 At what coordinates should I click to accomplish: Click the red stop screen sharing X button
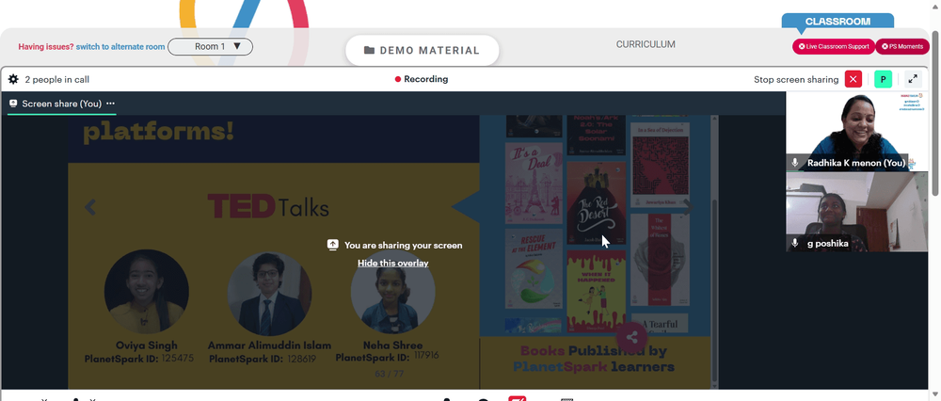pos(853,79)
